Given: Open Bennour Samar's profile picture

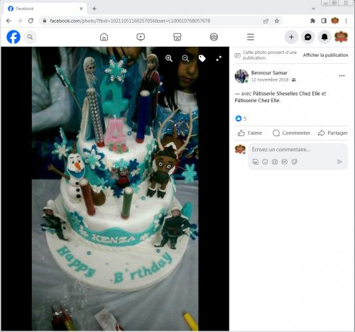Looking at the screenshot, I should click(x=241, y=76).
